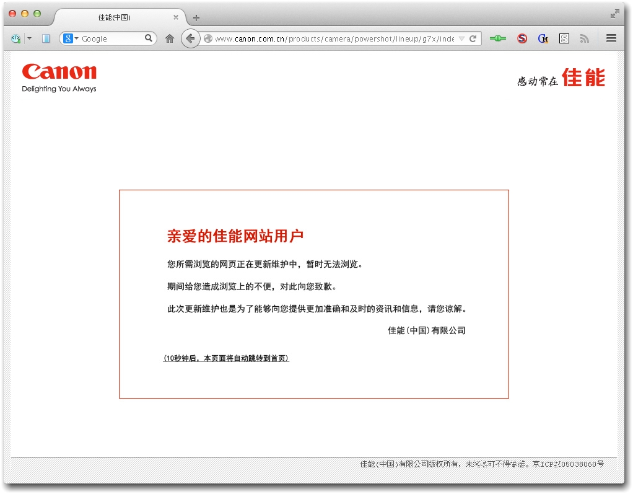Click the back arrow button

[x=190, y=38]
